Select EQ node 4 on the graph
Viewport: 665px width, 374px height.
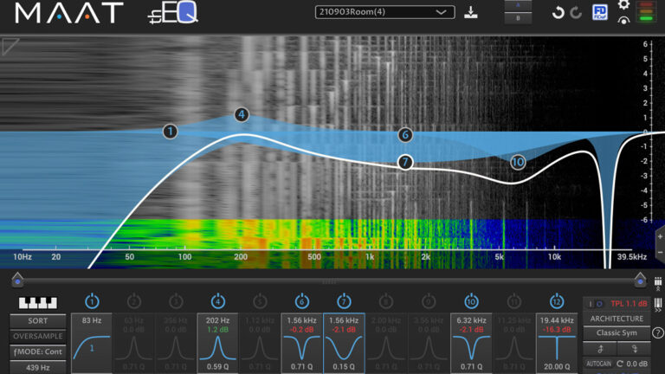pyautogui.click(x=242, y=114)
